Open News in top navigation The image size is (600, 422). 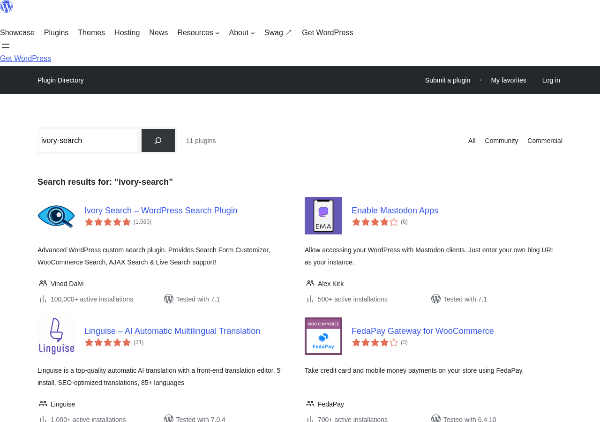tap(158, 33)
